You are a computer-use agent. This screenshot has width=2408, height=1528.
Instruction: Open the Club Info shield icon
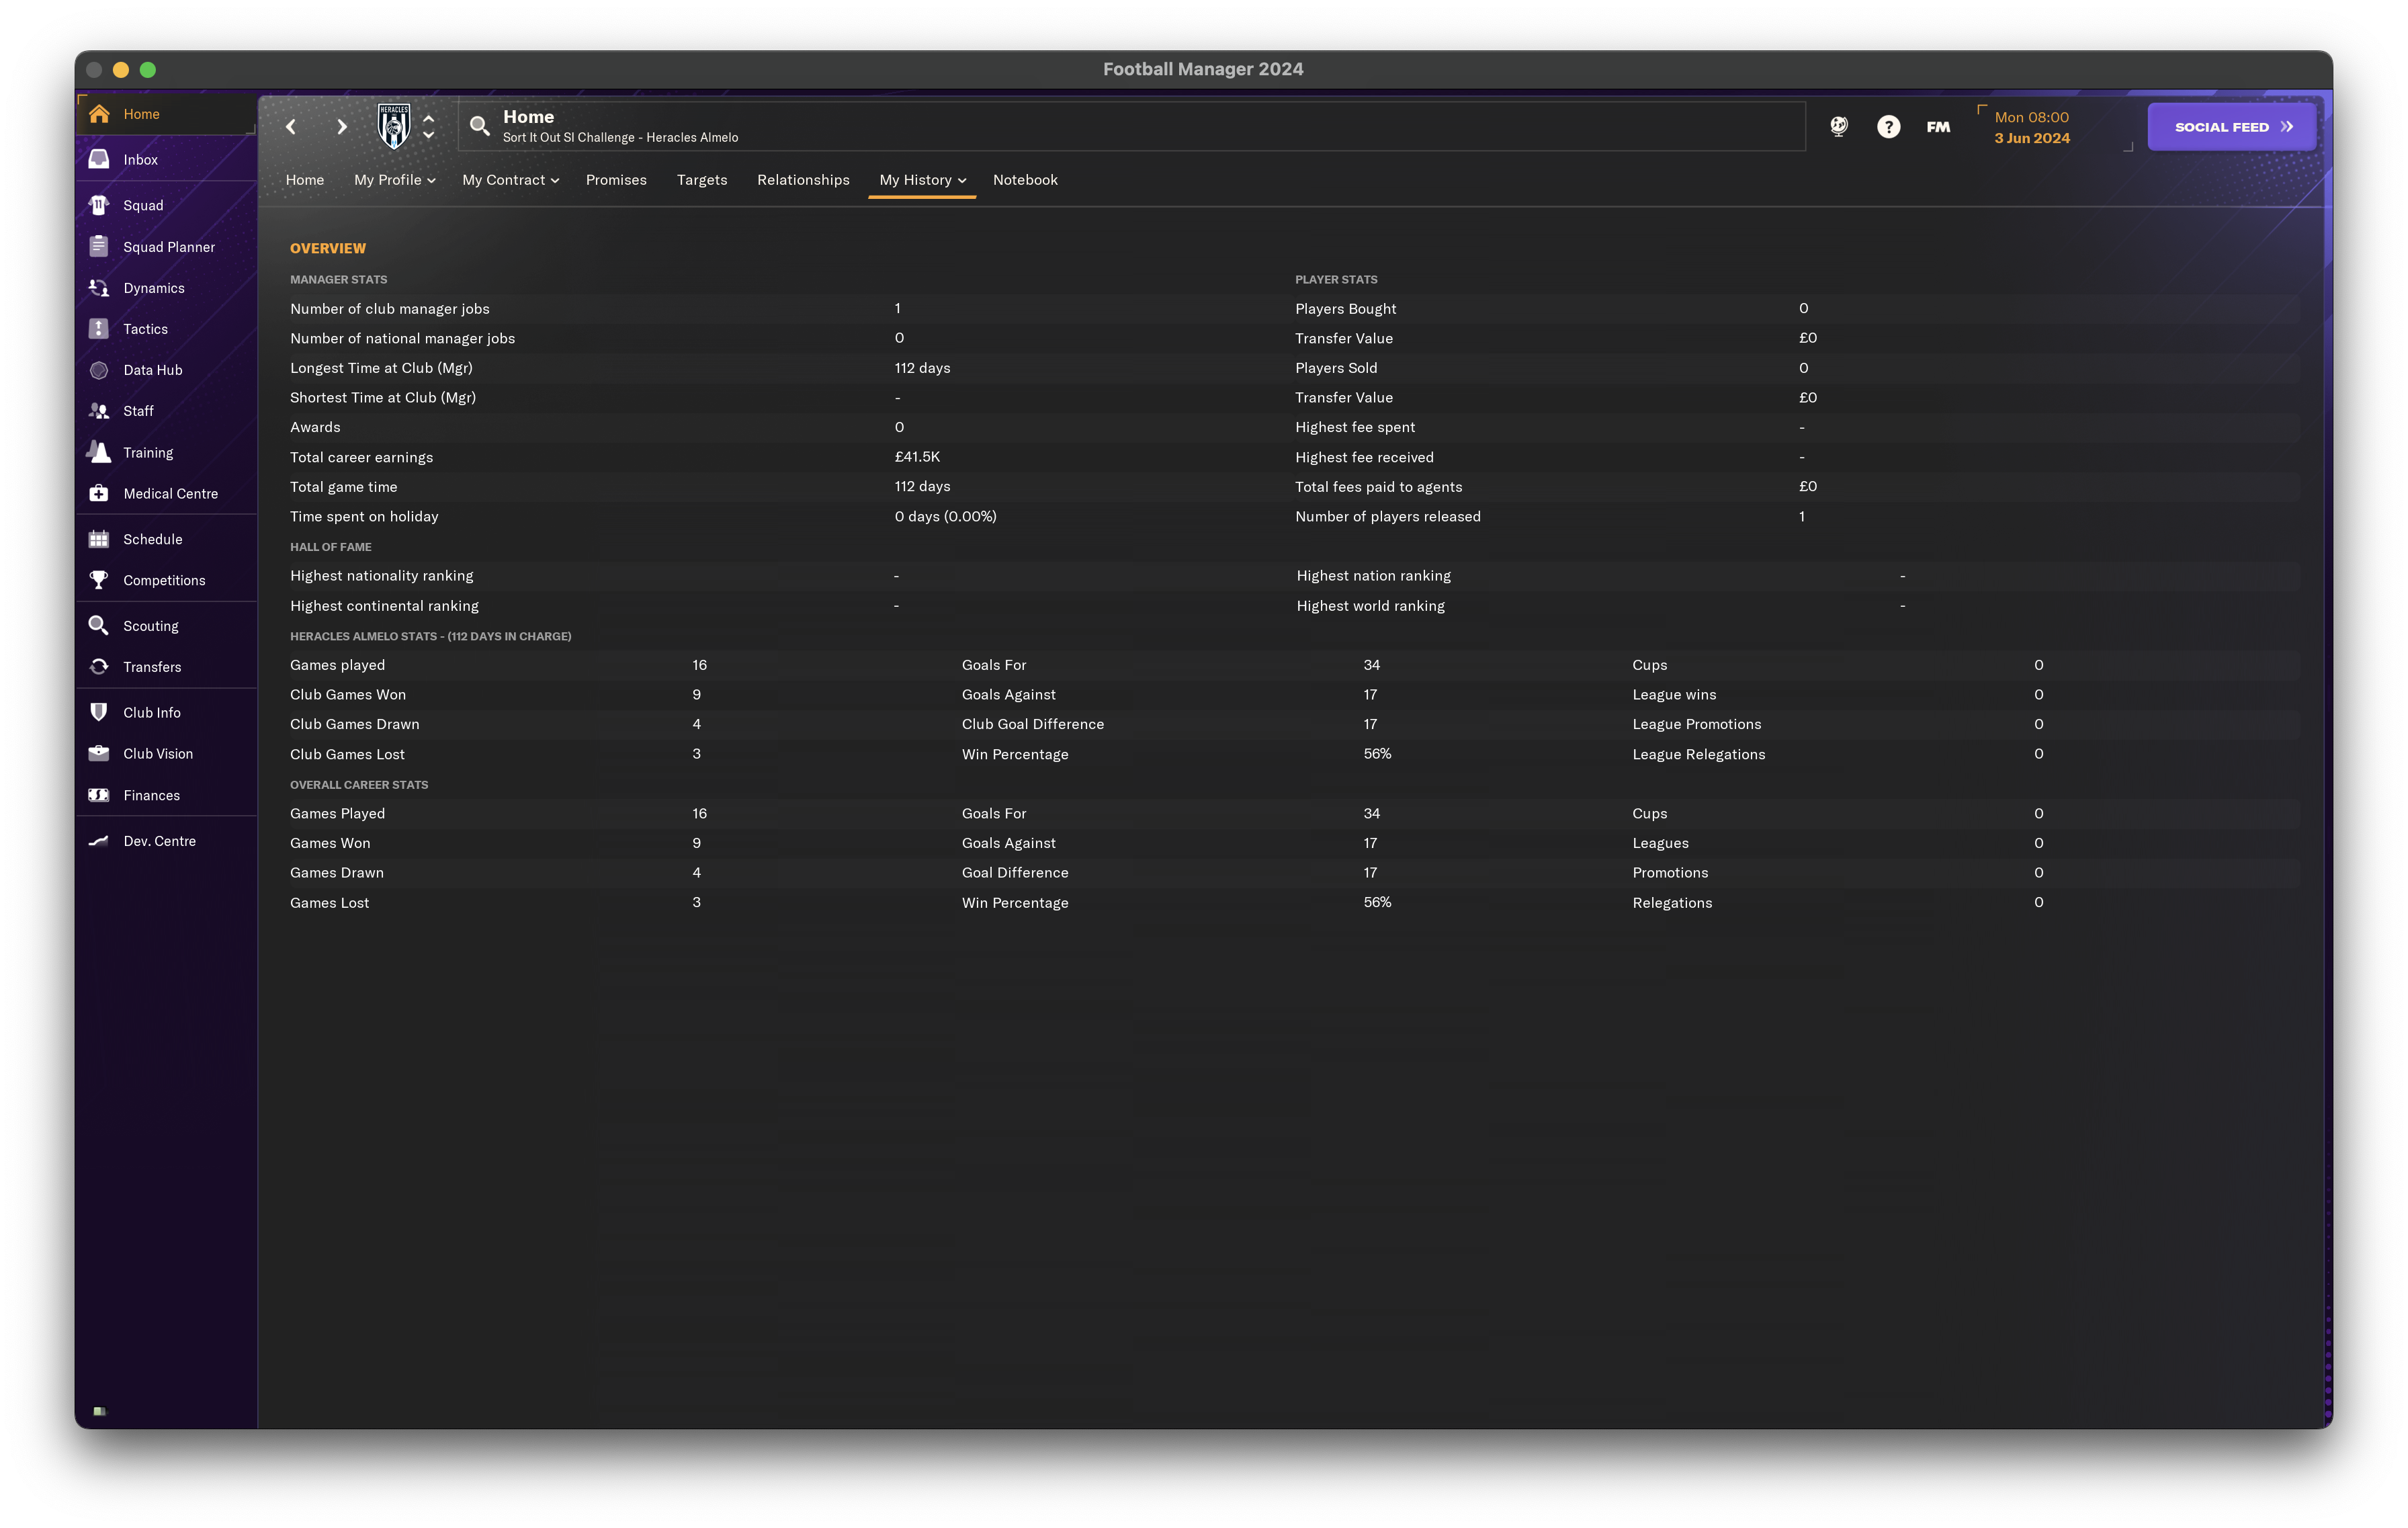[x=99, y=712]
